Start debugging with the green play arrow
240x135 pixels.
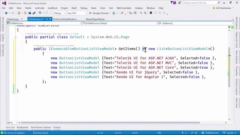pos(90,13)
